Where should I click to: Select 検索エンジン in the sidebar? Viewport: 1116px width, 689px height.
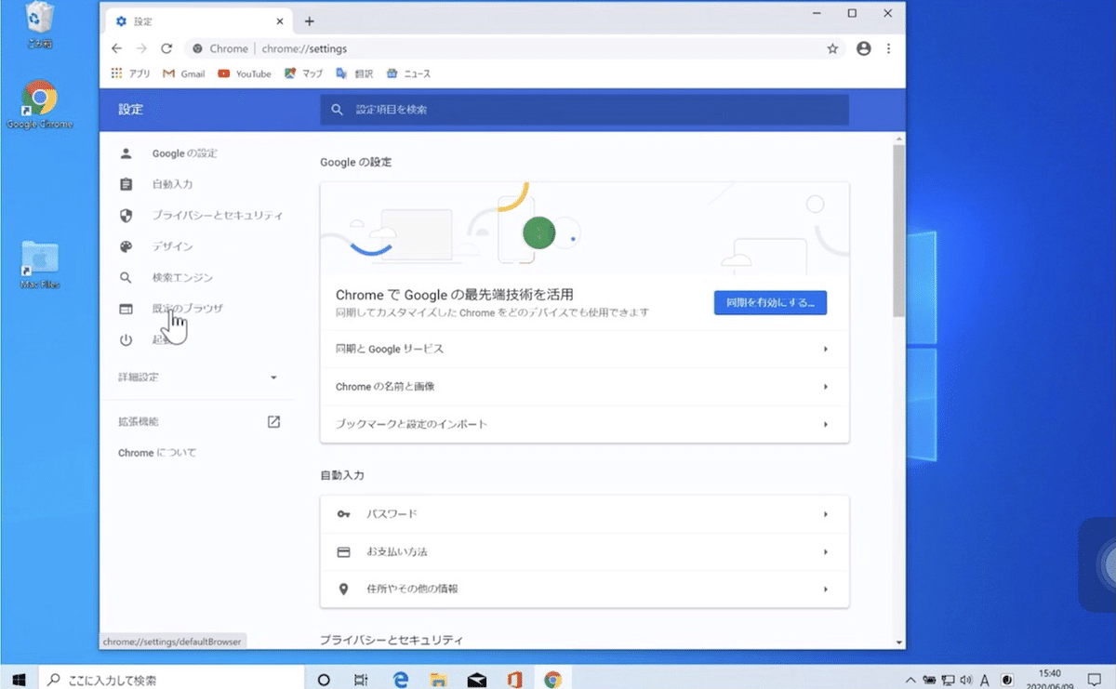pyautogui.click(x=182, y=277)
